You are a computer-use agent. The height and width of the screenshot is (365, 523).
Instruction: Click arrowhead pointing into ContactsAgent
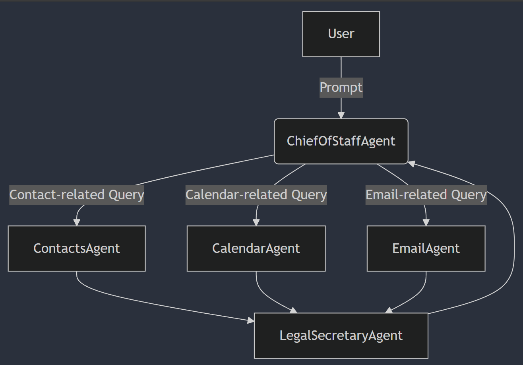(77, 222)
